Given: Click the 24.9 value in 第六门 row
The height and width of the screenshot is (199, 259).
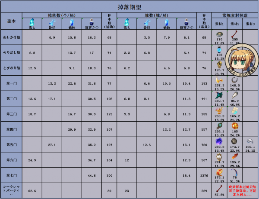Looking at the screenshot, I should coord(32,160).
